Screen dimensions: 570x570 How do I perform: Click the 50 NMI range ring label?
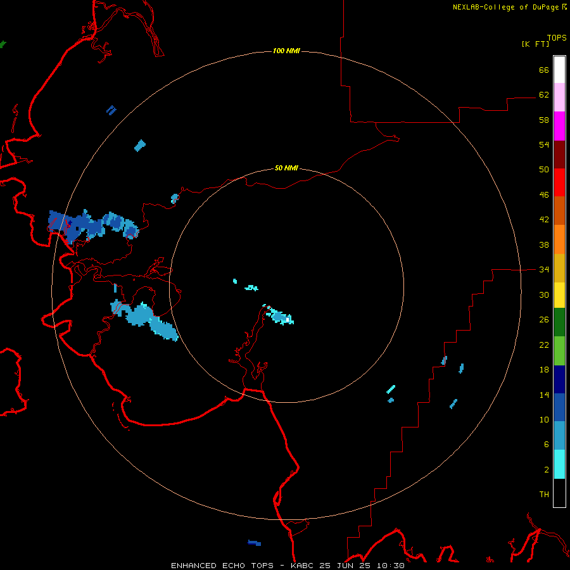pyautogui.click(x=286, y=168)
